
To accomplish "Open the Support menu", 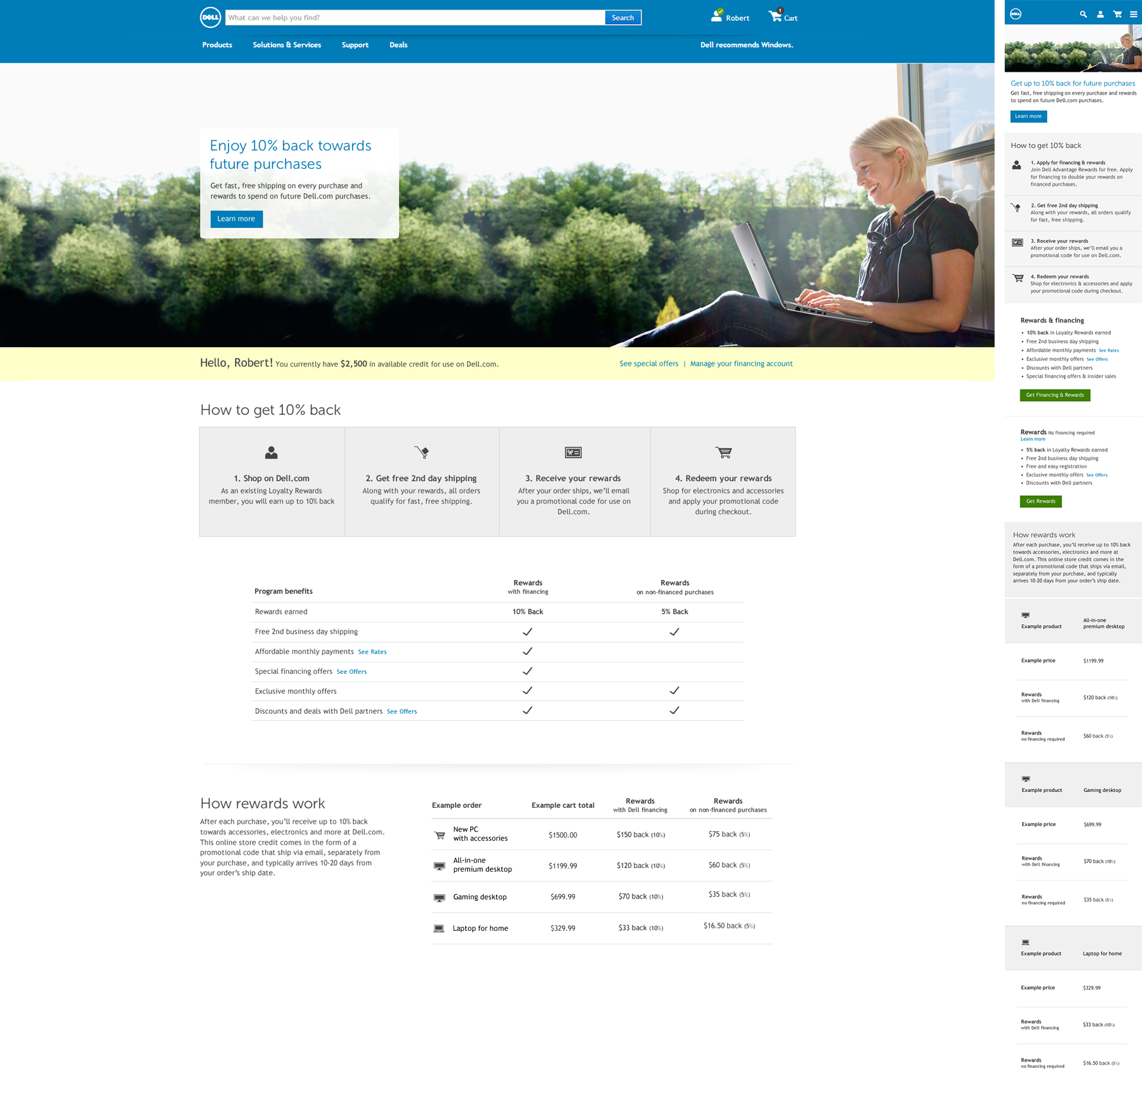I will point(355,45).
